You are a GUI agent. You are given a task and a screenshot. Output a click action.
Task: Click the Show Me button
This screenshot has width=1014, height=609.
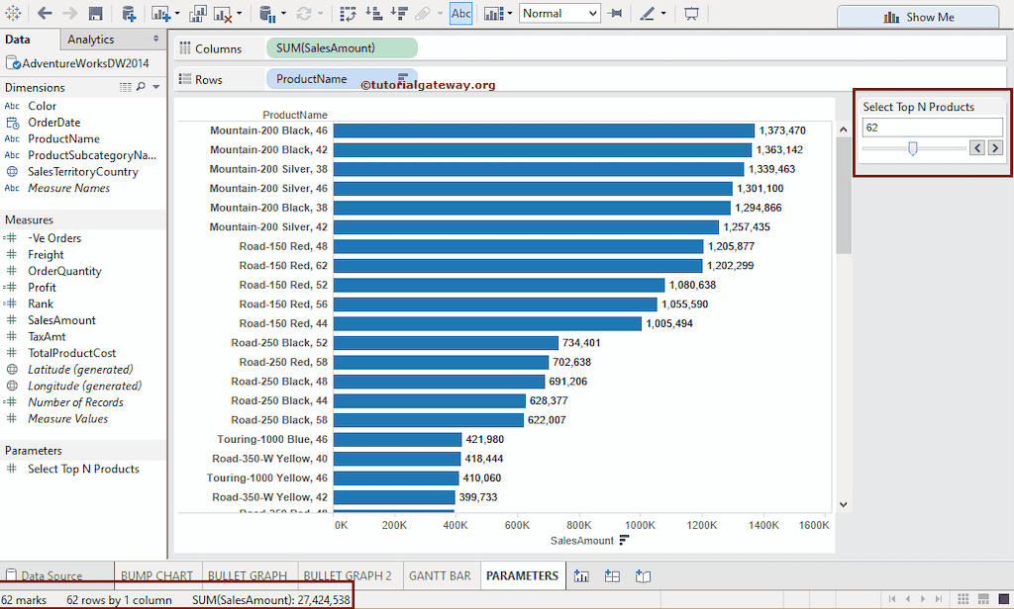coord(917,16)
